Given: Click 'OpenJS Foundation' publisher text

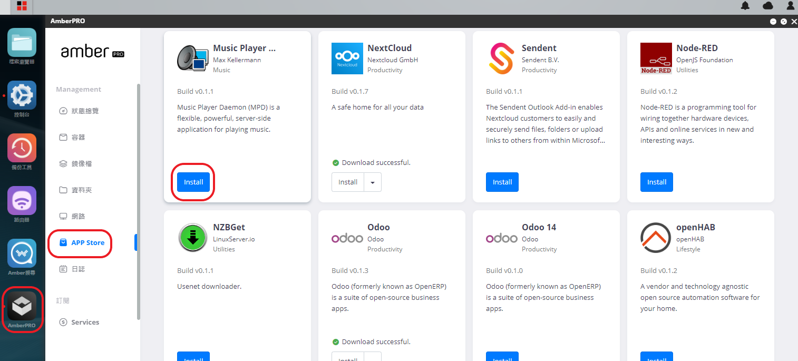Looking at the screenshot, I should coord(705,60).
